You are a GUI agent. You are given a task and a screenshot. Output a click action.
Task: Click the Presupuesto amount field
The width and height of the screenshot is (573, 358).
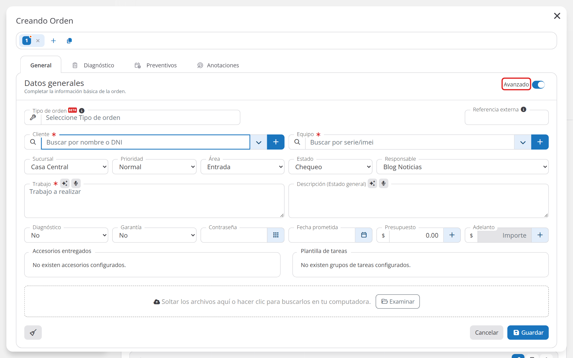pos(416,235)
